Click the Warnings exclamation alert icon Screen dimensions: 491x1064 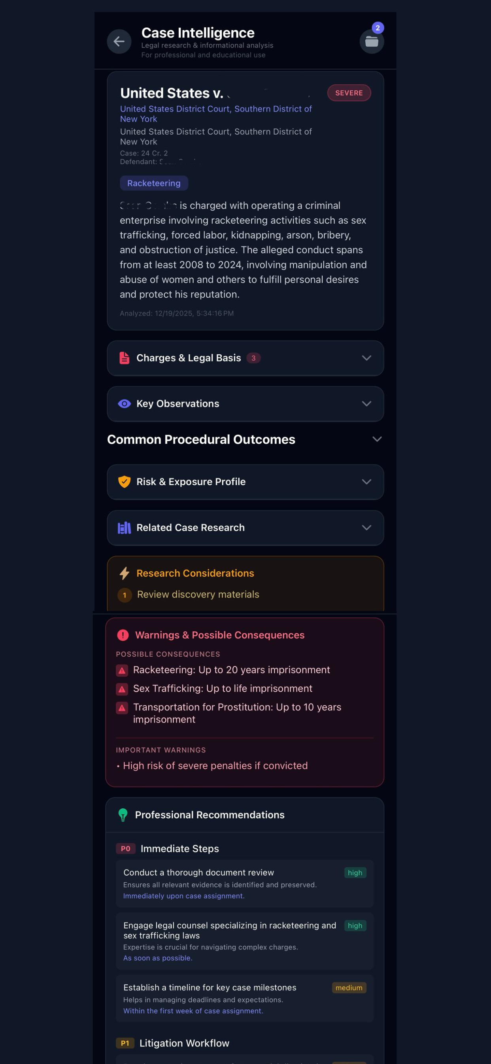123,635
